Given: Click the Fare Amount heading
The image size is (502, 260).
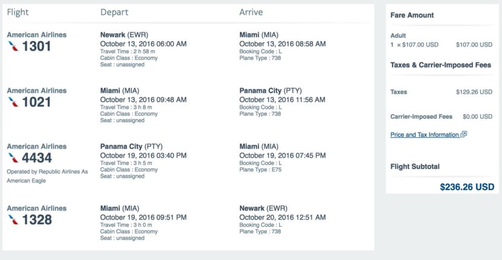Looking at the screenshot, I should click(x=412, y=16).
